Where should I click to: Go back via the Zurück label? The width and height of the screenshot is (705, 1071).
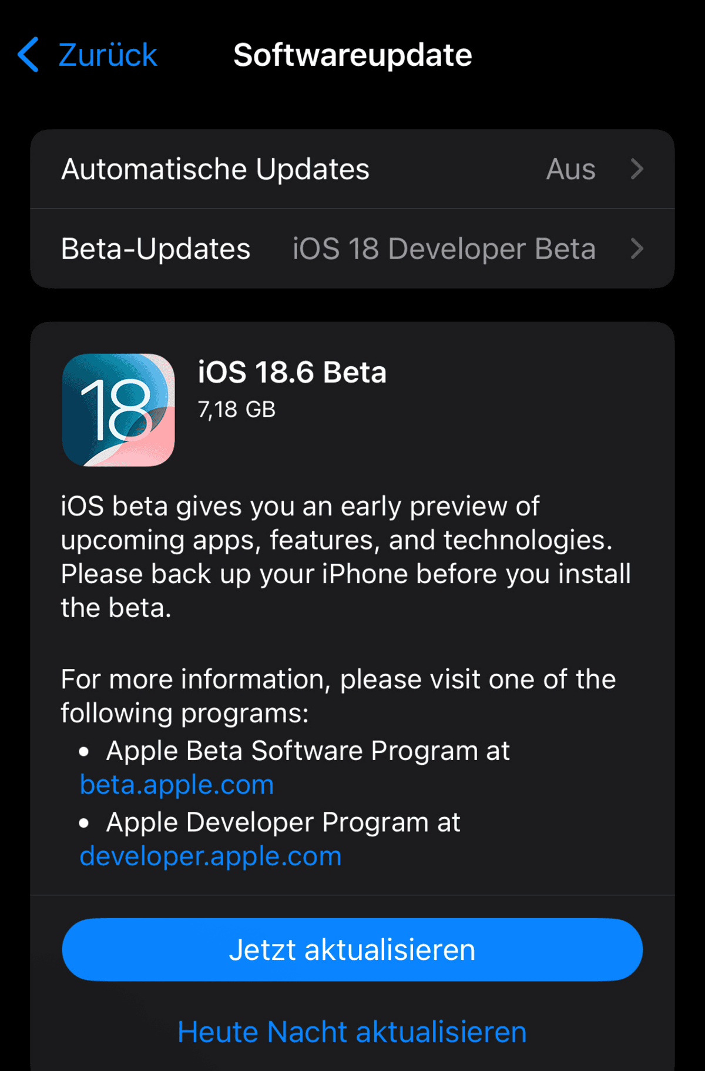coord(108,55)
